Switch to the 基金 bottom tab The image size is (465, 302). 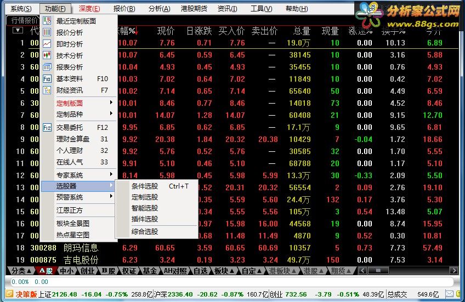click(150, 271)
